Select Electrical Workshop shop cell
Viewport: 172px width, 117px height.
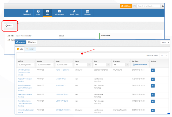[101, 70]
